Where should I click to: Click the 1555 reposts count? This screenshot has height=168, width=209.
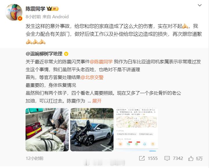point(153,158)
